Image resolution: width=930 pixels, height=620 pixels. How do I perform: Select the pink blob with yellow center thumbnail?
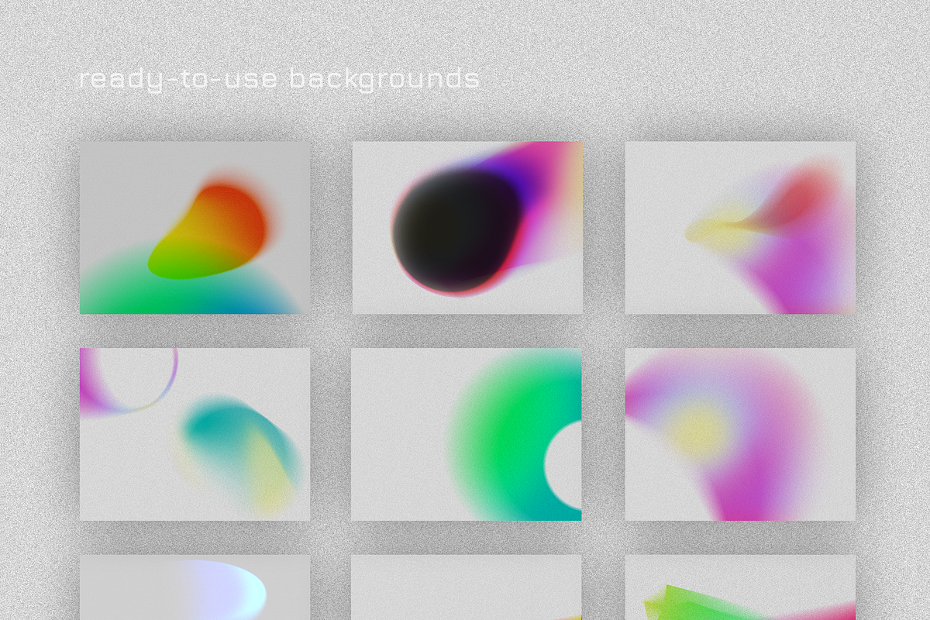pyautogui.click(x=740, y=434)
